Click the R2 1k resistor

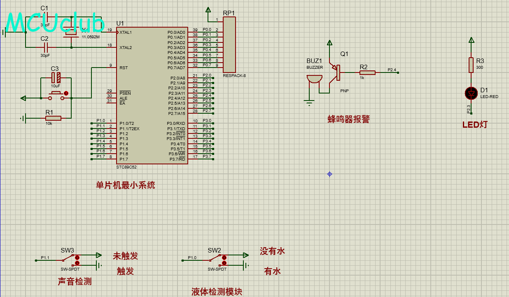(x=367, y=72)
